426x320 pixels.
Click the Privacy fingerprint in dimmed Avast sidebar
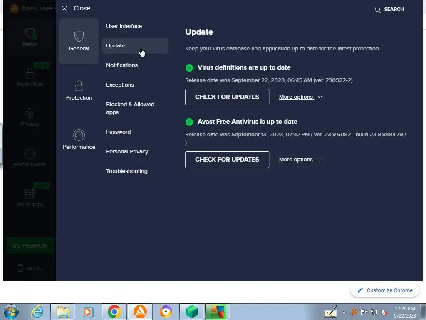click(30, 117)
